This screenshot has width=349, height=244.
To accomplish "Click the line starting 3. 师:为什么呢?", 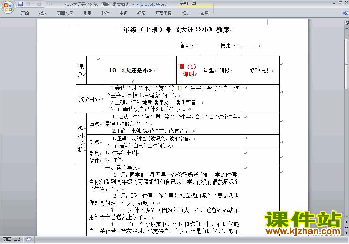I will click(175, 210).
